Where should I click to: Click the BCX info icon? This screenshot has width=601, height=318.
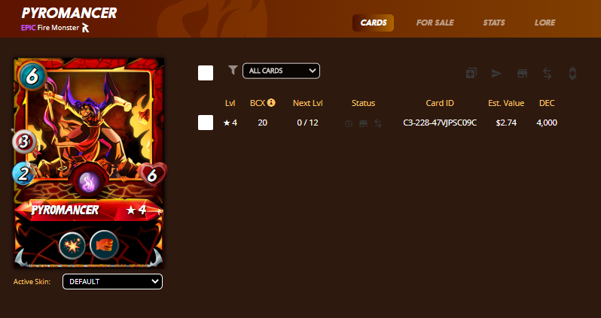point(271,102)
